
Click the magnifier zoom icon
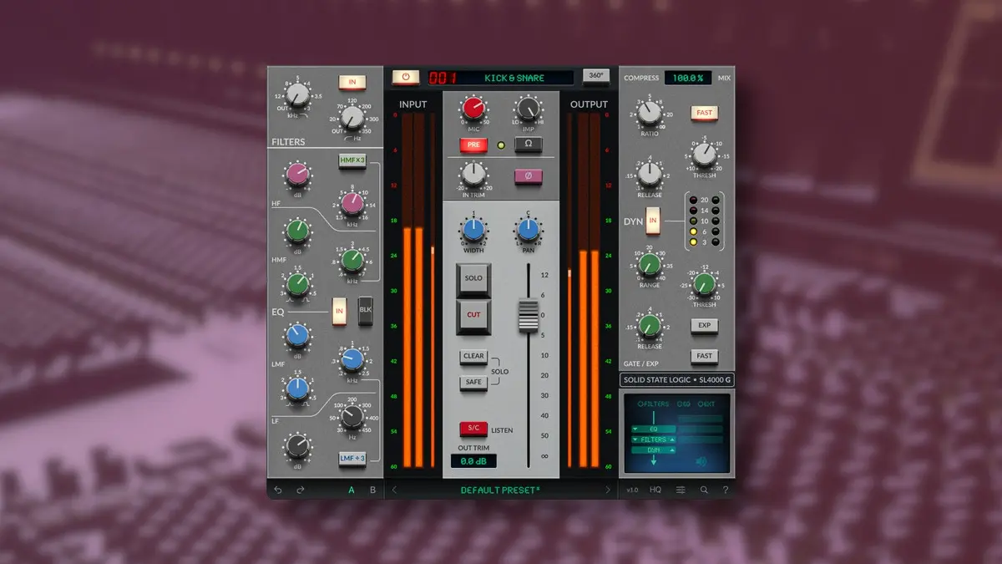click(704, 490)
